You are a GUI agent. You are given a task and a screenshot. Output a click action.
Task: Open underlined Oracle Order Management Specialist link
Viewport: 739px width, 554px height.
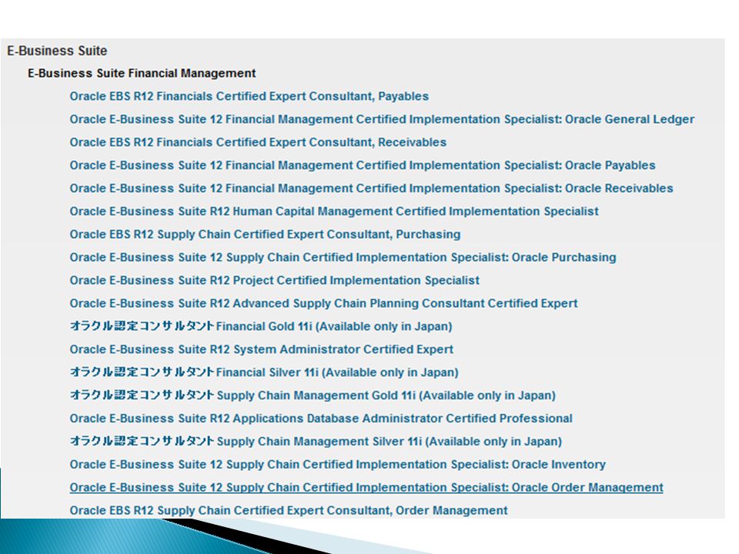point(366,488)
